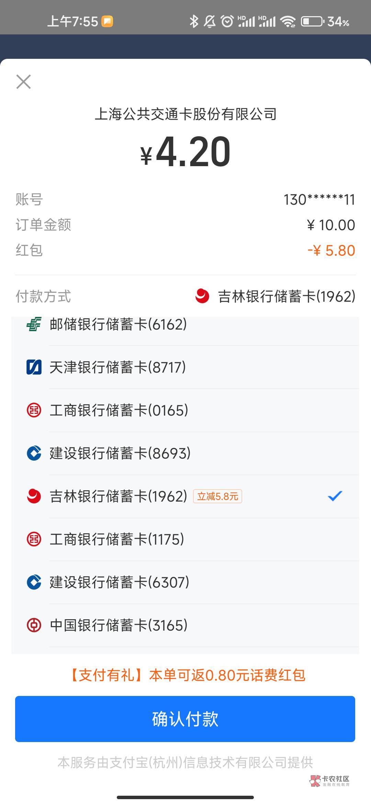Pick 工商银行储蓄卡(0165) from the card list
This screenshot has width=371, height=805.
119,410
